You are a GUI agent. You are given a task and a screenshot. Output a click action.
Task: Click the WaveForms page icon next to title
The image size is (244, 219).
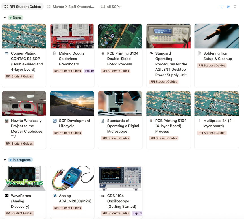click(7, 196)
